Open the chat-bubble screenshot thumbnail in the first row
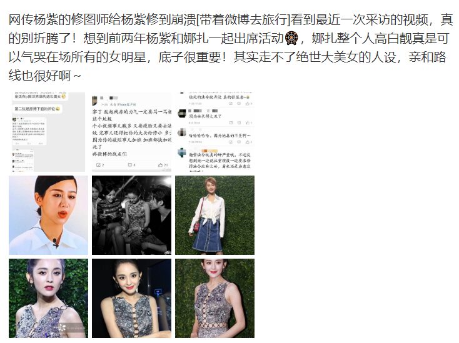The height and width of the screenshot is (343, 459). click(48, 132)
